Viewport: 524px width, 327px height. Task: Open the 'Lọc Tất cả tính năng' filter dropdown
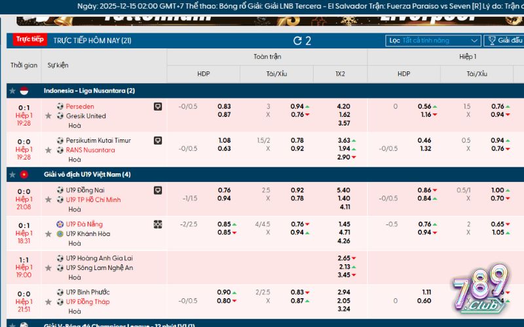[433, 41]
